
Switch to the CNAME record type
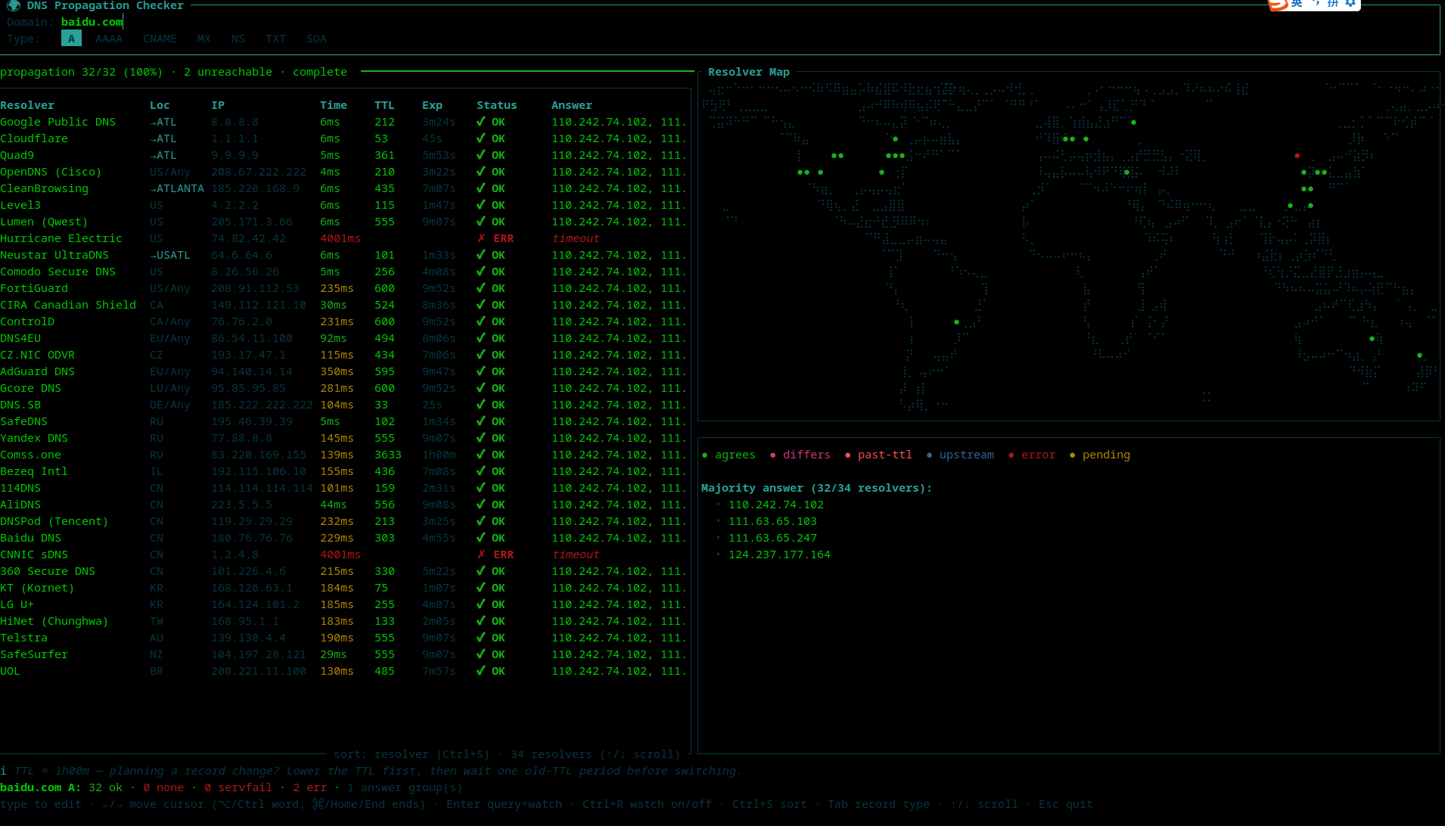[x=160, y=39]
